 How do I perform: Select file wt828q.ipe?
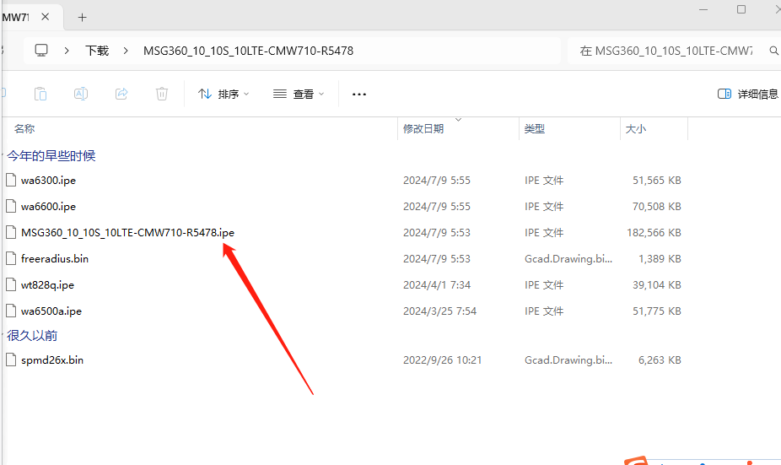47,285
